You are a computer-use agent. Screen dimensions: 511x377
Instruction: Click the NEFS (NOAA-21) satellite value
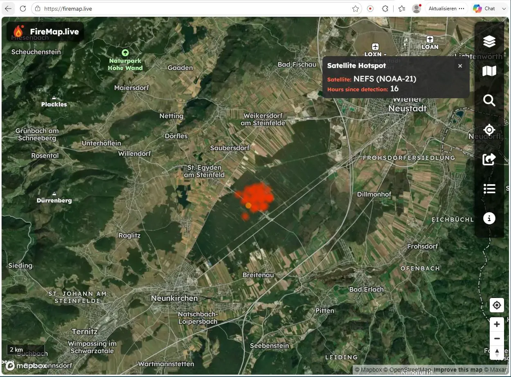tap(385, 79)
